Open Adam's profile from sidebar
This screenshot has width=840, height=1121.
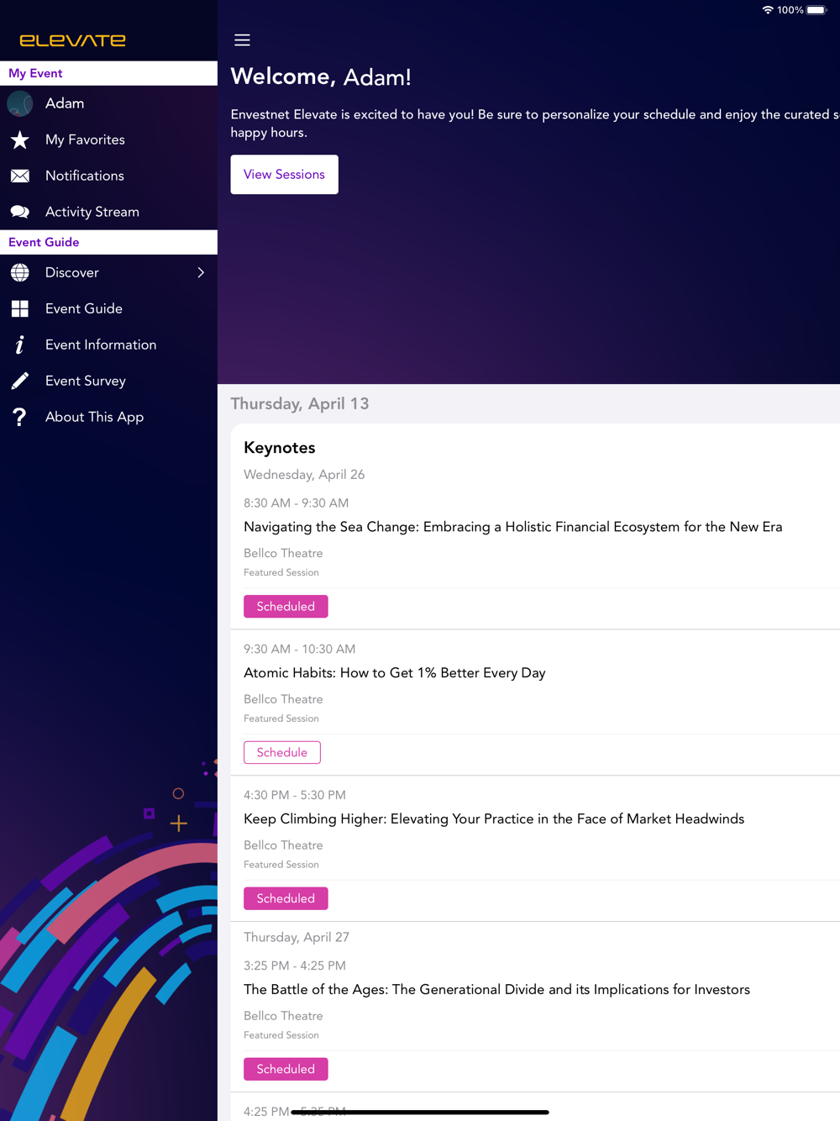(x=108, y=103)
